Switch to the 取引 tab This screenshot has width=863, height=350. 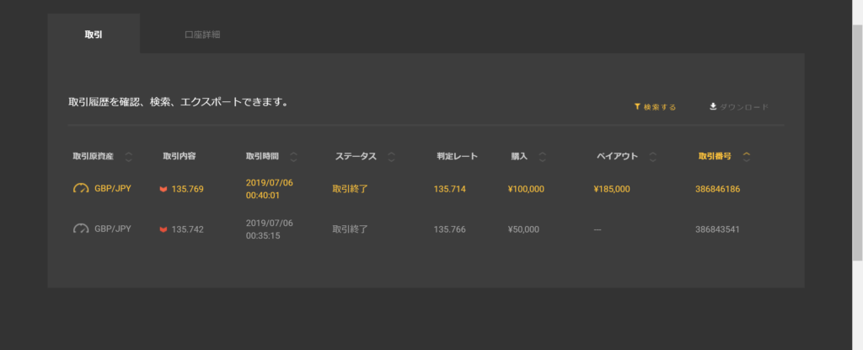point(94,35)
